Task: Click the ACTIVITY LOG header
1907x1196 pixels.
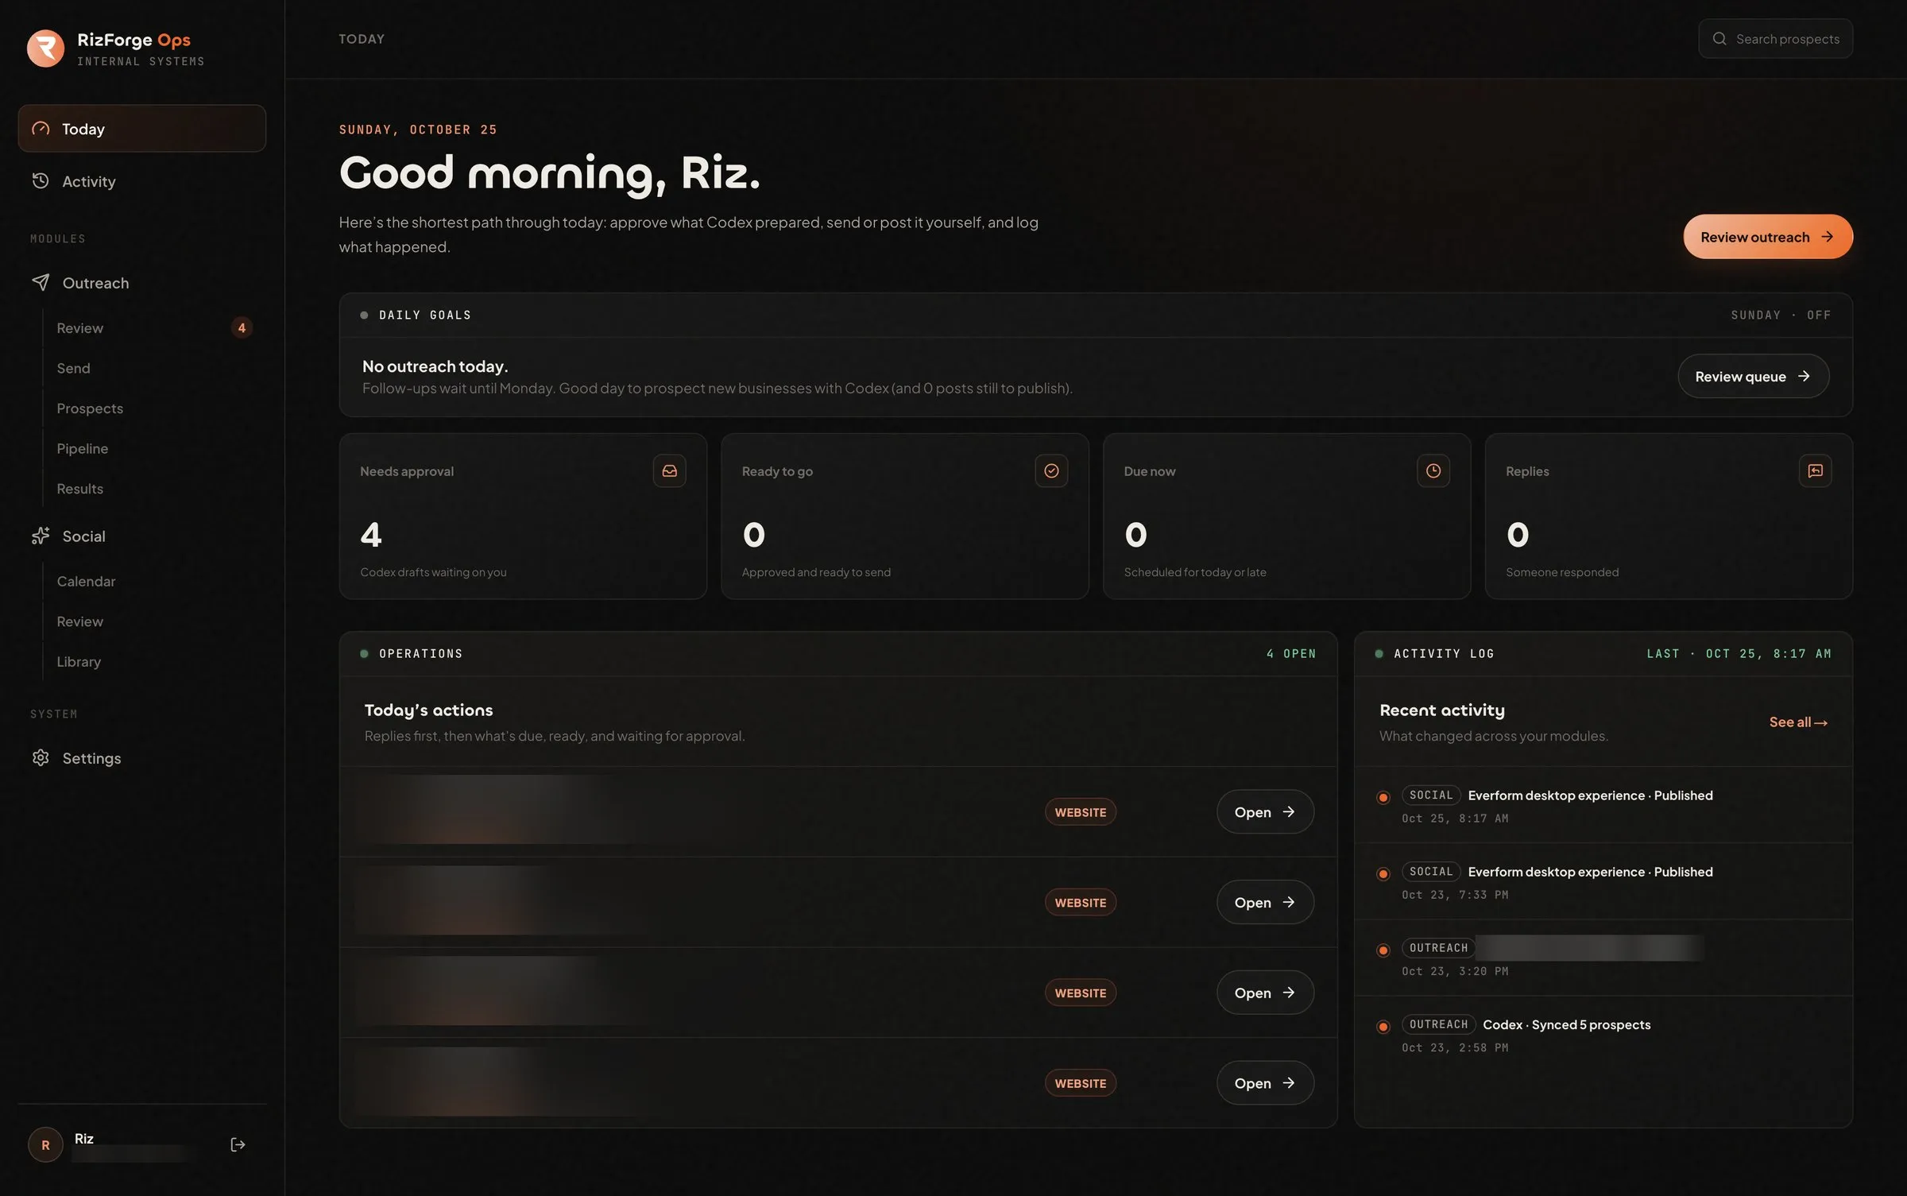Action: tap(1444, 654)
